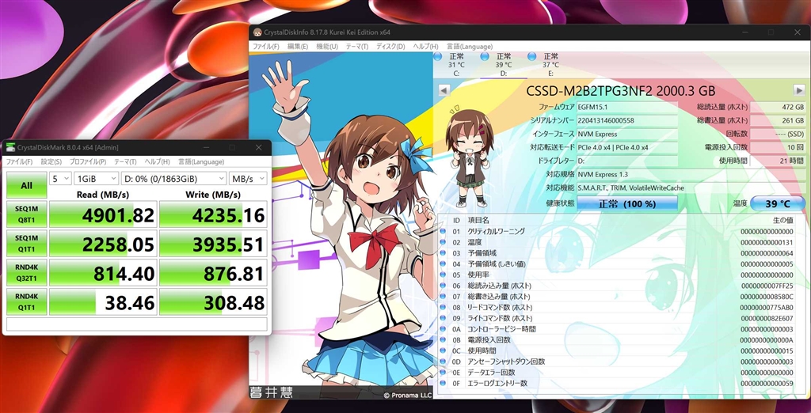Click the 生の値 column header

click(x=782, y=220)
